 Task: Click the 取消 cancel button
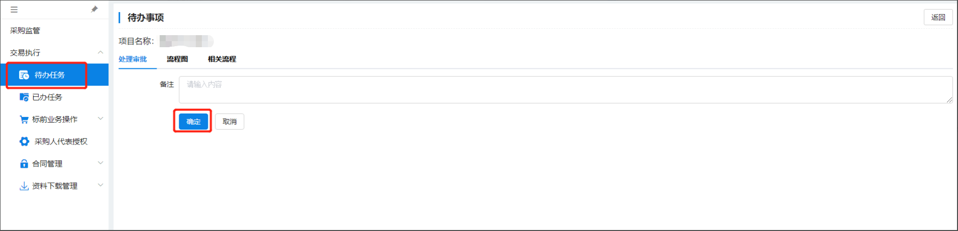pyautogui.click(x=229, y=122)
